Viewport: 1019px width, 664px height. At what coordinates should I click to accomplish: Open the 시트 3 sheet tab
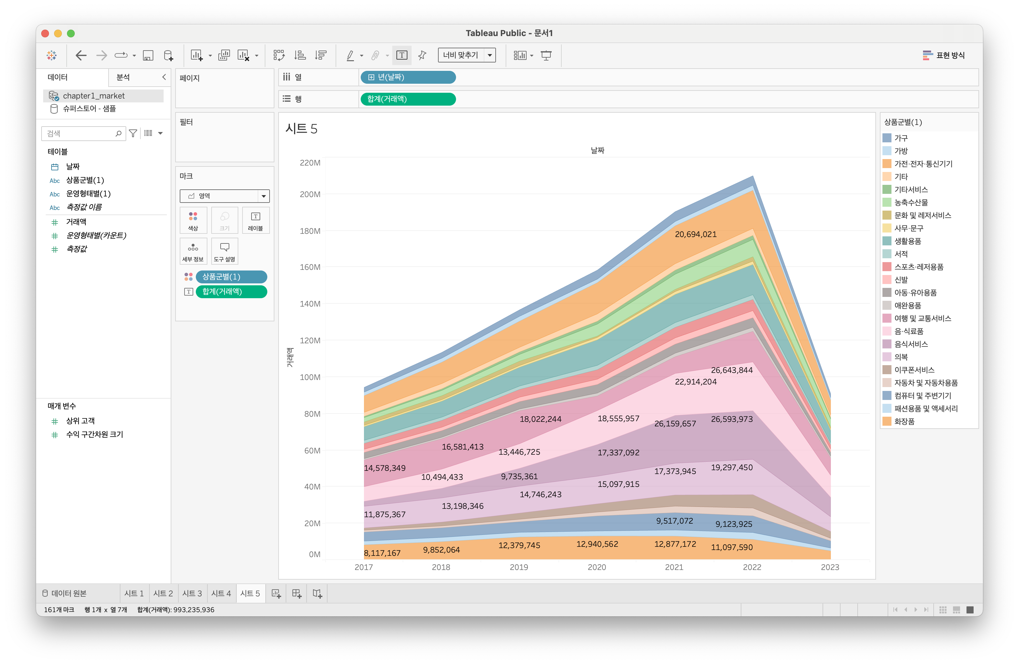coord(192,593)
